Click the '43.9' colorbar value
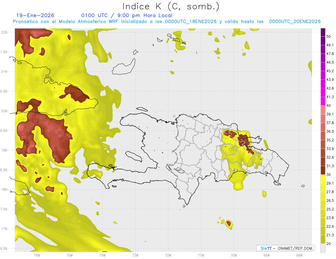 click(330, 80)
